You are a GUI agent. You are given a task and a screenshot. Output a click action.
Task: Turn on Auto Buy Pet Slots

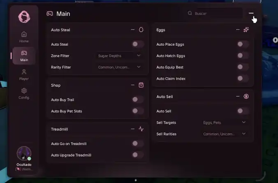tap(138, 111)
